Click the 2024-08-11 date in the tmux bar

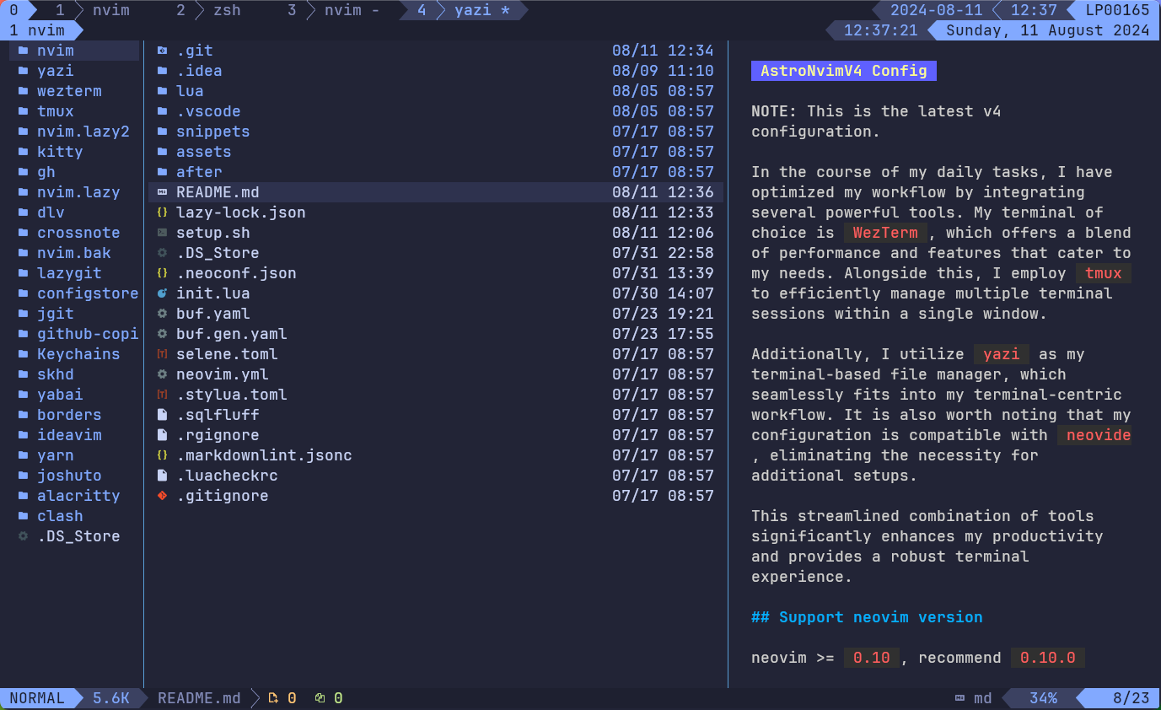tap(936, 10)
